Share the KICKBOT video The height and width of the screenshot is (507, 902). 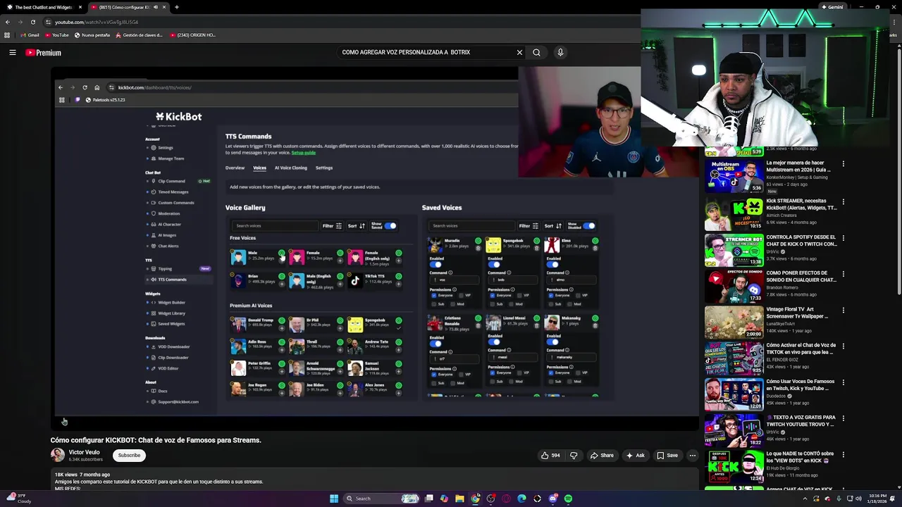[x=602, y=456]
